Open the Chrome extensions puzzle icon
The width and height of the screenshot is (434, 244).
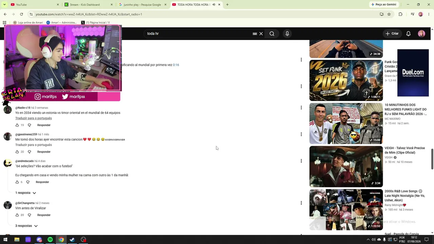[x=400, y=14]
